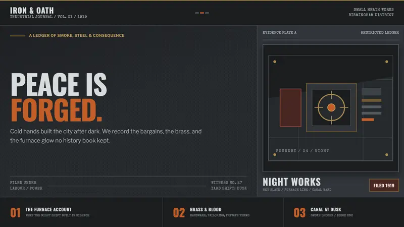Click the crosshair target in evidence plate

331,107
